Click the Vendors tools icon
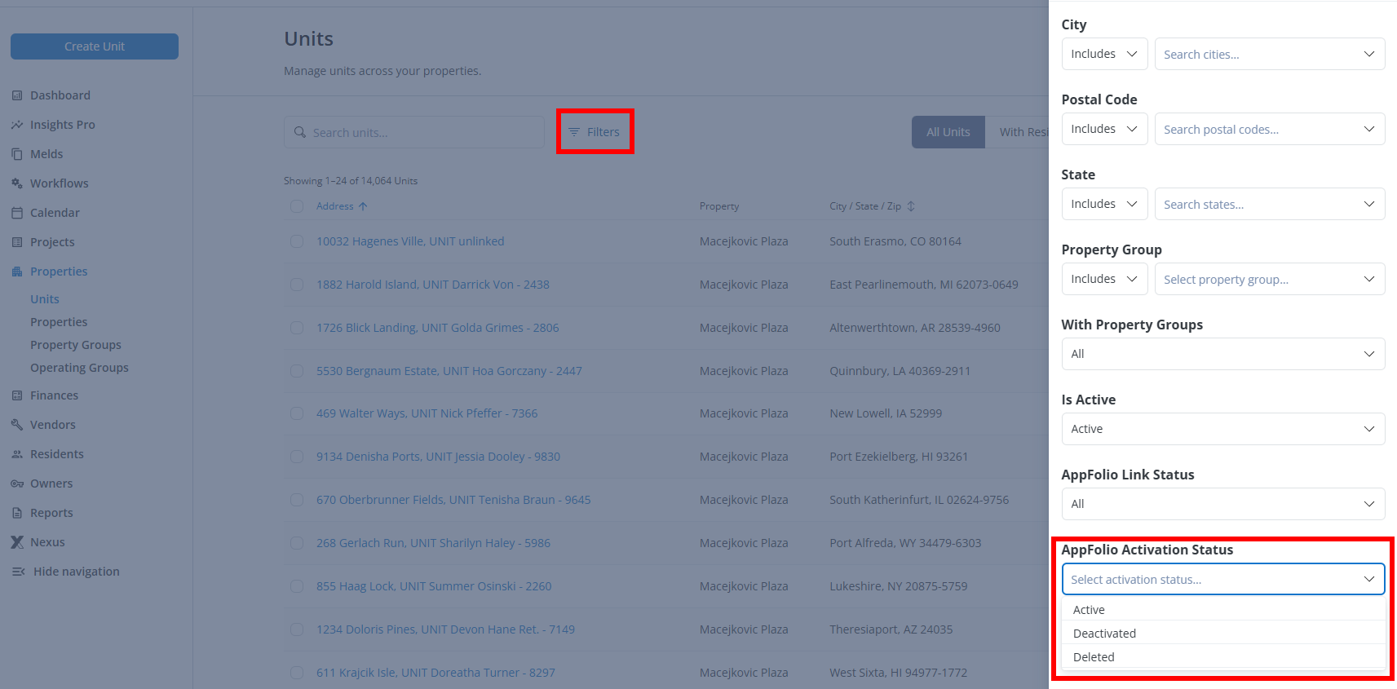 tap(17, 425)
